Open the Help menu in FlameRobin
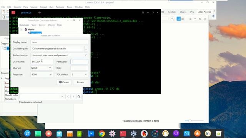Screen dimensions: 246x138 tap(59, 25)
